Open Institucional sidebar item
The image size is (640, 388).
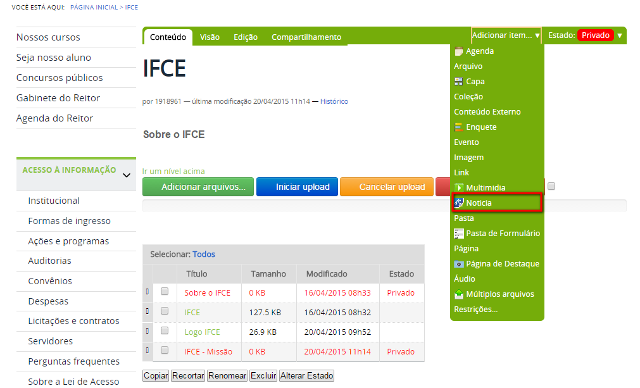pyautogui.click(x=54, y=201)
